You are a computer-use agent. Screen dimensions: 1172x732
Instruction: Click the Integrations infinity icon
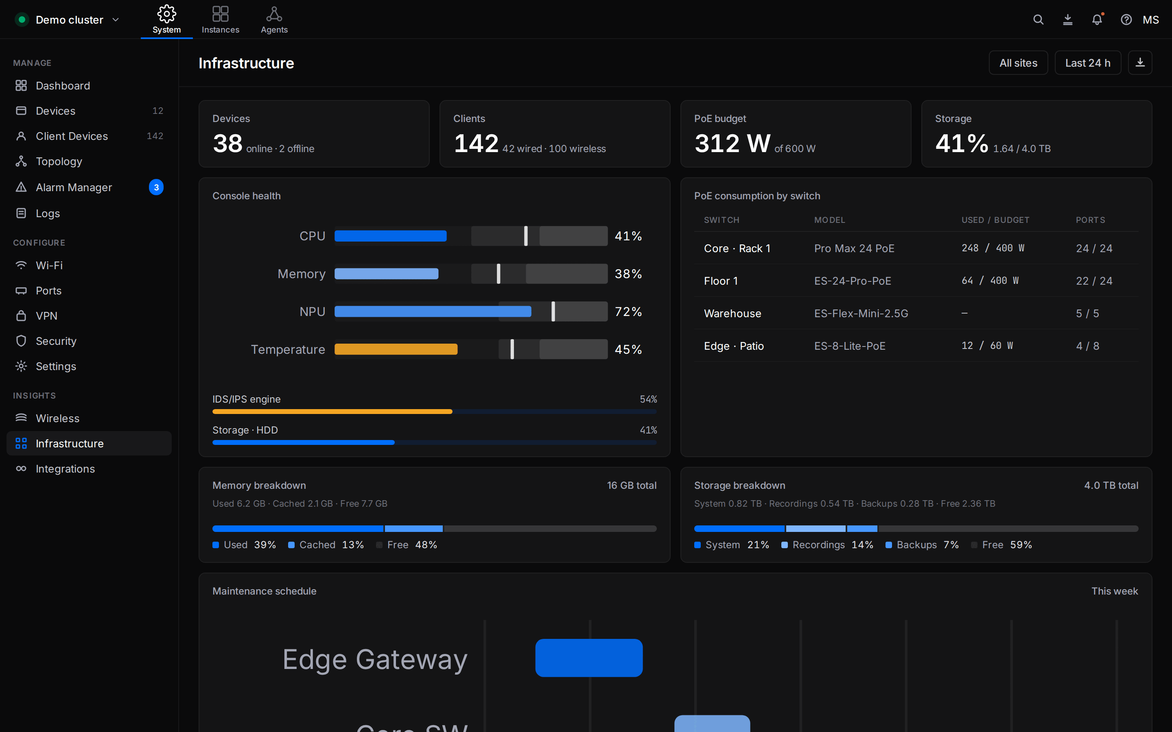(21, 468)
